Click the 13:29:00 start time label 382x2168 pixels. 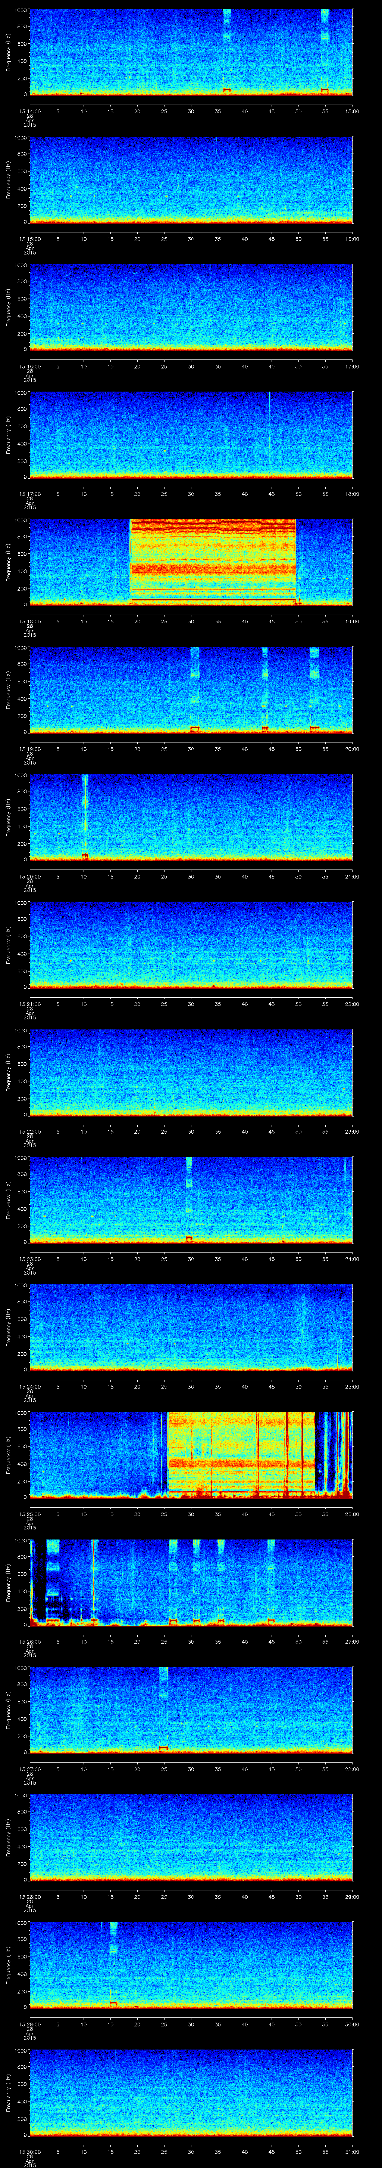click(x=29, y=2023)
